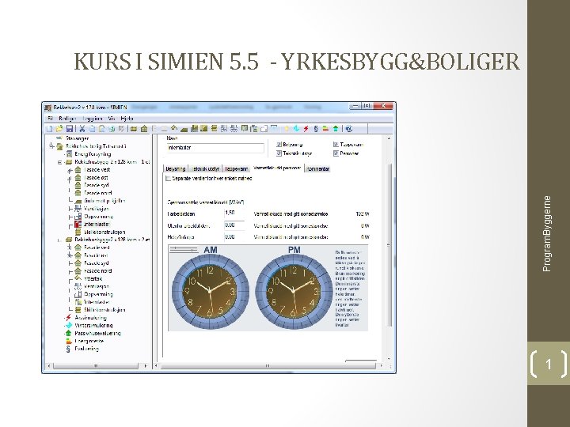Select Yttertak in the second zone

pos(93,279)
